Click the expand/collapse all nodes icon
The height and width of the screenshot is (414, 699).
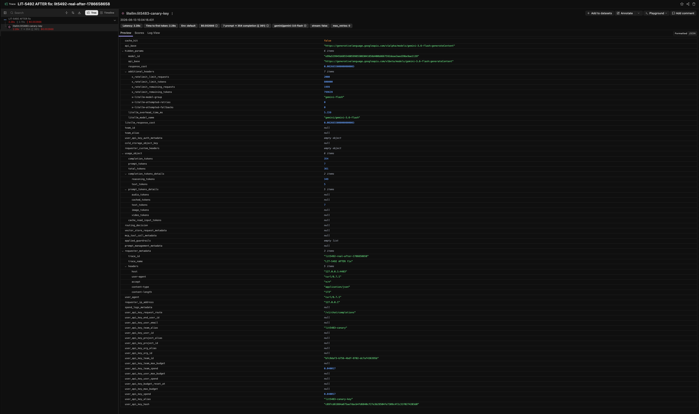(x=66, y=13)
